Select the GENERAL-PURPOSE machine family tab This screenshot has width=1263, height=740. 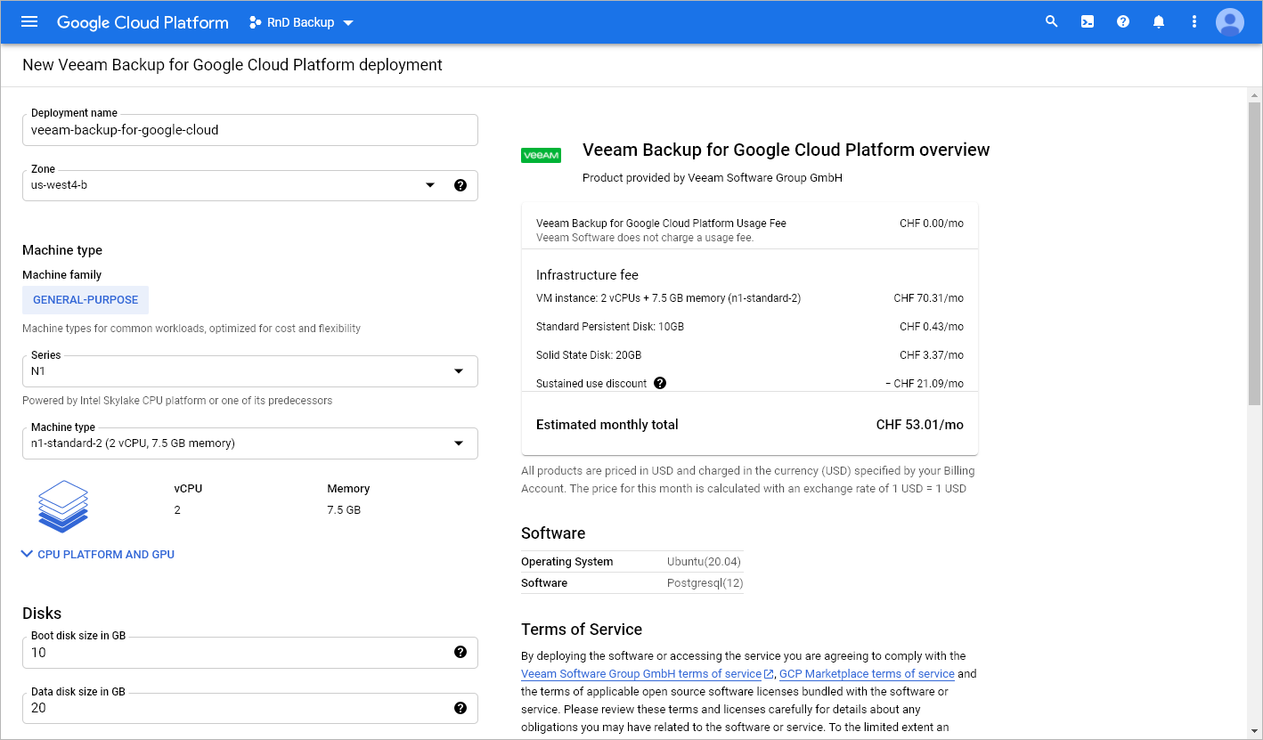click(86, 300)
